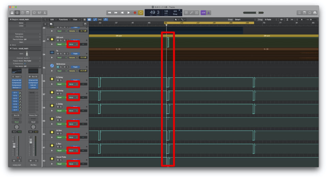The image size is (327, 178).
Task: Click the Metronome button
Action: click(x=209, y=13)
